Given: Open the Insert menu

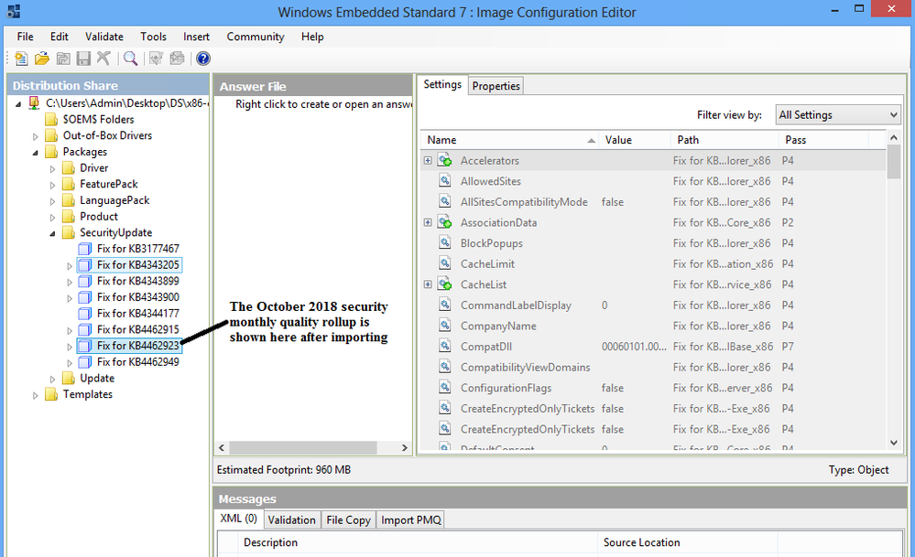Looking at the screenshot, I should (196, 37).
